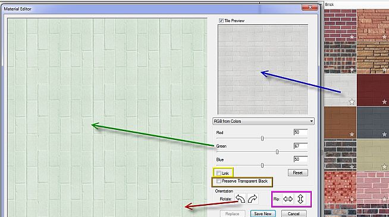The width and height of the screenshot is (389, 217).
Task: Click the Blue value input field
Action: (x=301, y=159)
